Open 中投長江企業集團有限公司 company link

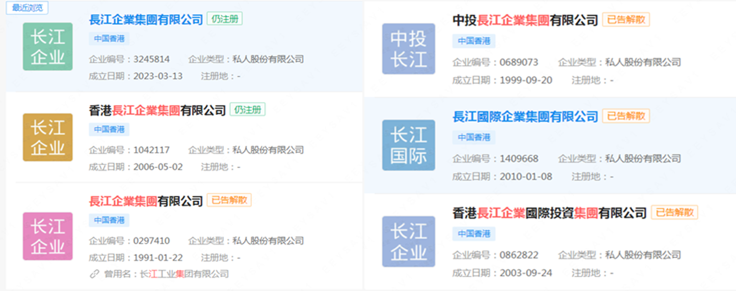coord(525,20)
